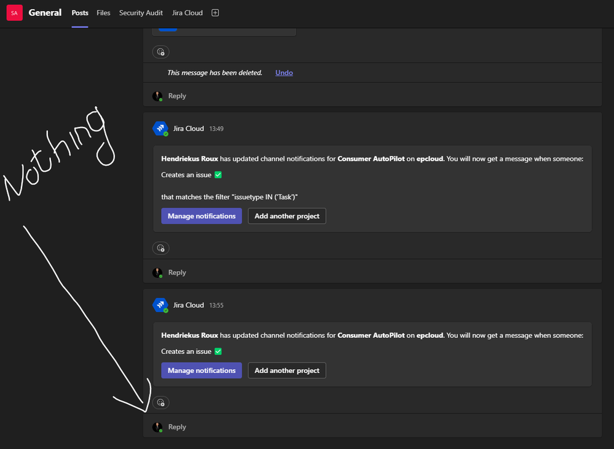Image resolution: width=614 pixels, height=449 pixels.
Task: Open the Jira Cloud tab
Action: coord(187,13)
